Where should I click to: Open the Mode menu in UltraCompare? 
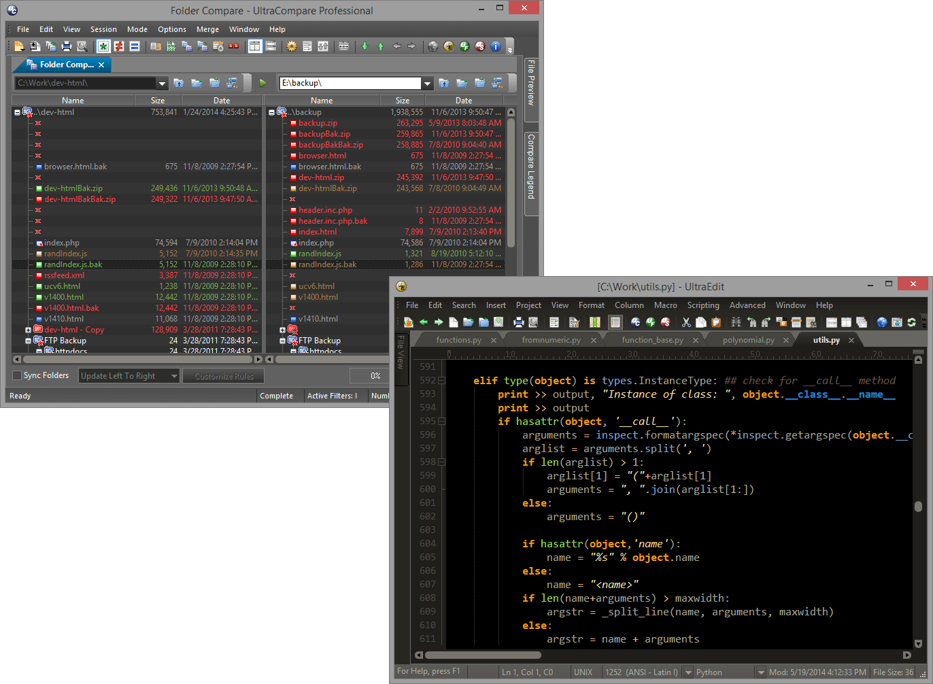point(137,29)
